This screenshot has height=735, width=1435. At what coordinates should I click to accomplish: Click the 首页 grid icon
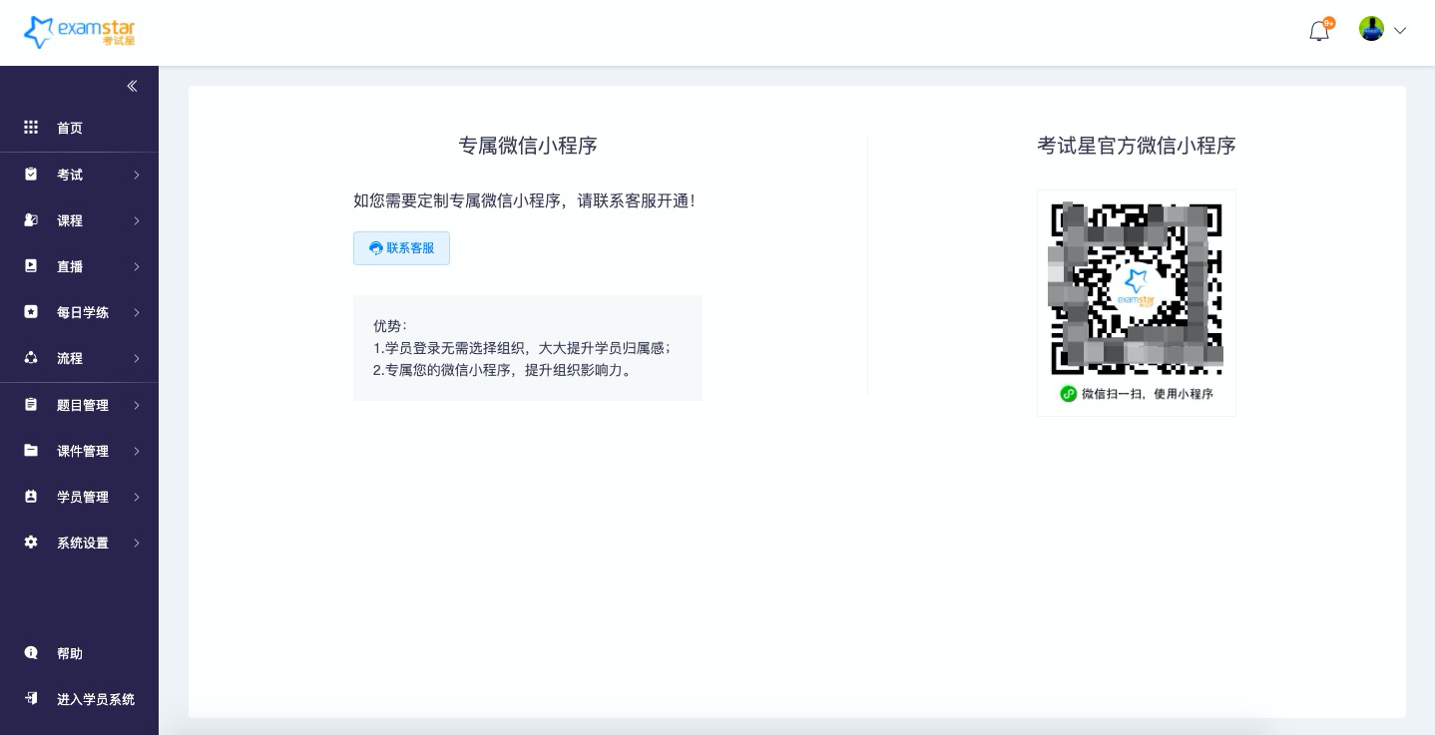coord(31,127)
